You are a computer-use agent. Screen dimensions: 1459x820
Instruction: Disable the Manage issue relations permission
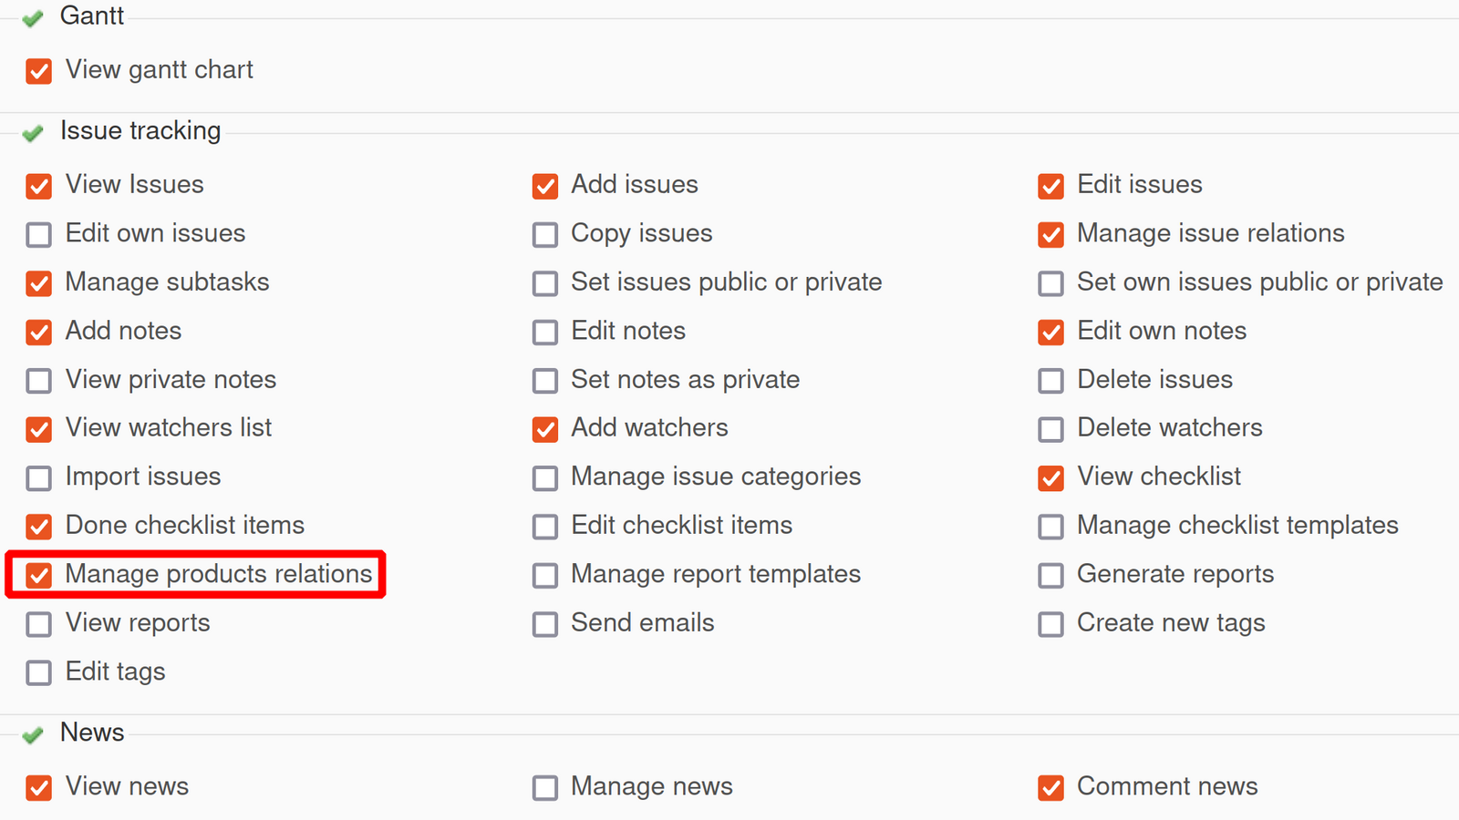(1050, 234)
